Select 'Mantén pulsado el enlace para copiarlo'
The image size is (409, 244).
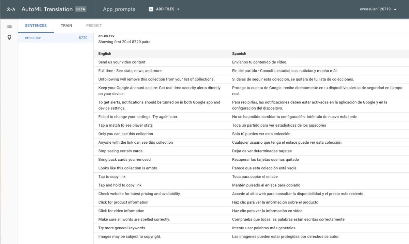pyautogui.click(x=266, y=185)
